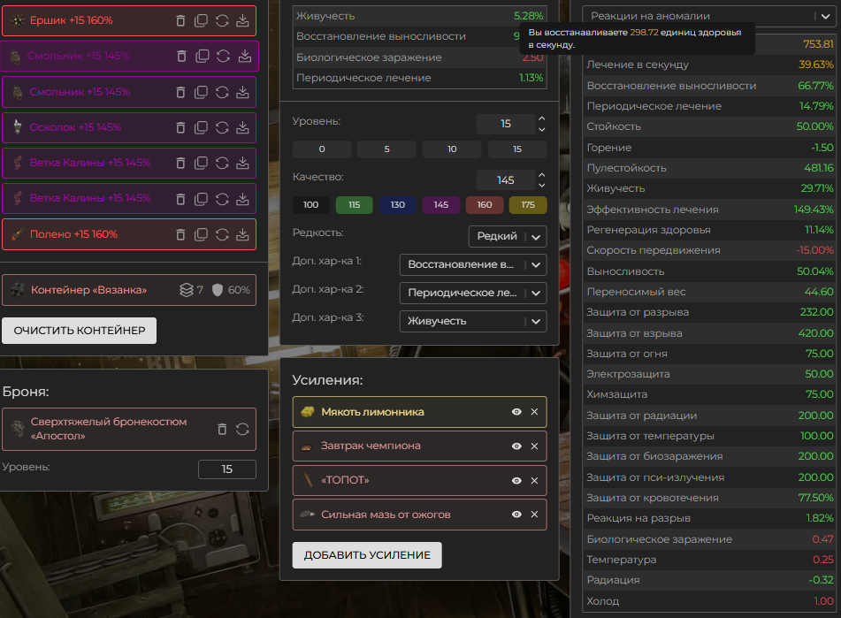This screenshot has width=841, height=618.
Task: Delete the Полено +15 160% artifact
Action: [x=181, y=234]
